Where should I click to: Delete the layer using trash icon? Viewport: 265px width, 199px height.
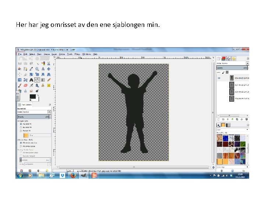coord(247,119)
